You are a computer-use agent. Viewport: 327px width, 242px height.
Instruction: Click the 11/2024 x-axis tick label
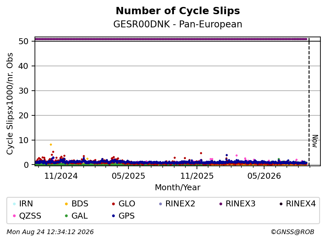pyautogui.click(x=61, y=176)
